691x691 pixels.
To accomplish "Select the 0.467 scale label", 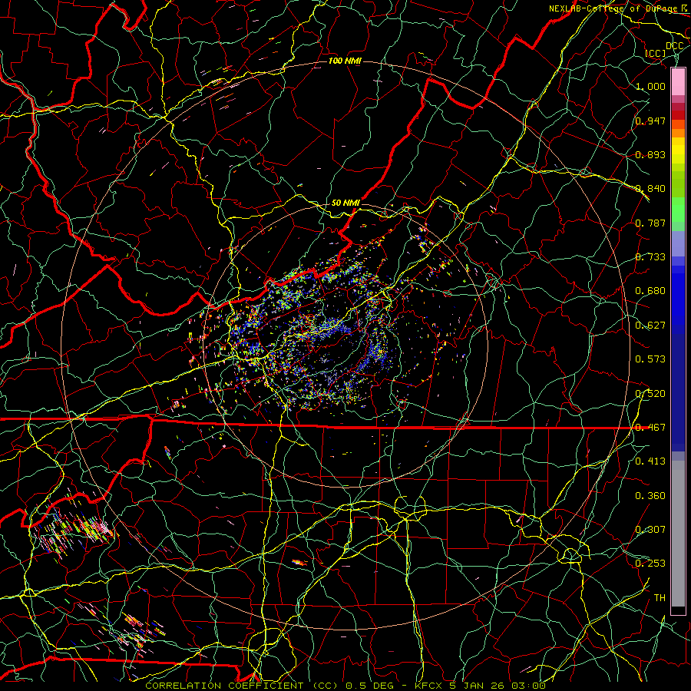I will (650, 428).
